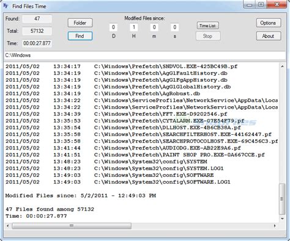Click the vertical scrollbar up arrow
Image resolution: width=290 pixels, height=241 pixels.
click(282, 67)
